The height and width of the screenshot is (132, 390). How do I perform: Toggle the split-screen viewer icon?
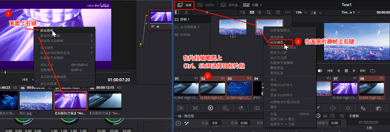[x=314, y=12]
